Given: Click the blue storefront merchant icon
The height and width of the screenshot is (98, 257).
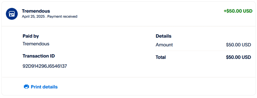Looking at the screenshot, I should coord(12,14).
